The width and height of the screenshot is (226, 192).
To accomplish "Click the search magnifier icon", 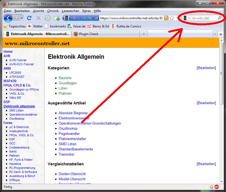I will [219, 18].
